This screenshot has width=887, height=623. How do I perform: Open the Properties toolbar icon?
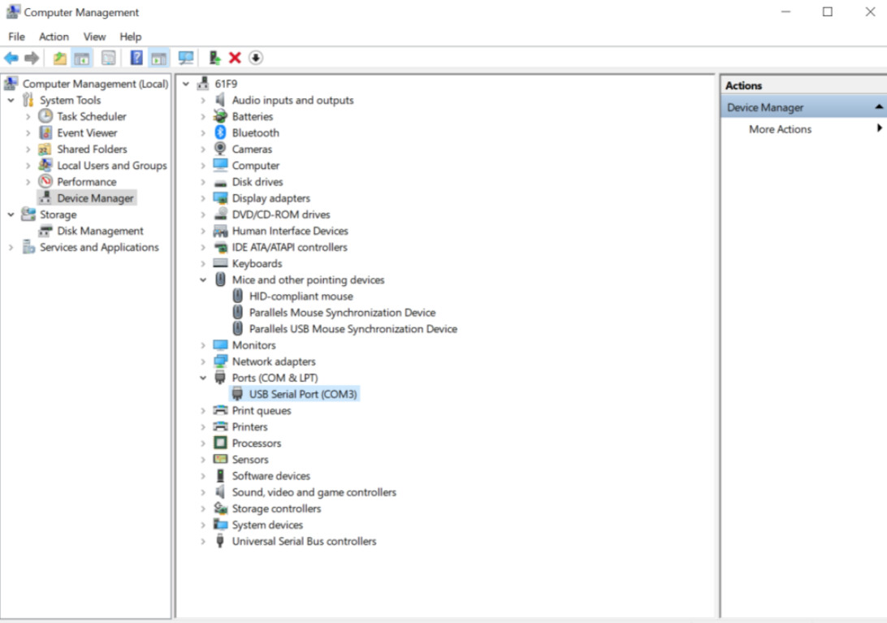[109, 58]
